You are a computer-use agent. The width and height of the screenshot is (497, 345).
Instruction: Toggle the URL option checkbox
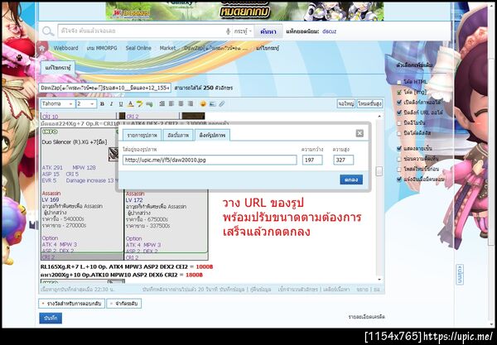399,113
